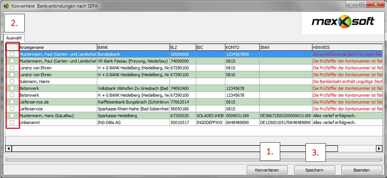Tick the checkbox for the VR-Bank Passau row
Viewport: 387px width, 178px height.
[12, 61]
